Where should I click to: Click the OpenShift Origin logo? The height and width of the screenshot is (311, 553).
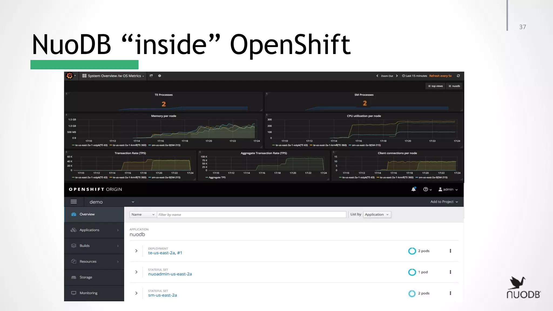(x=95, y=189)
